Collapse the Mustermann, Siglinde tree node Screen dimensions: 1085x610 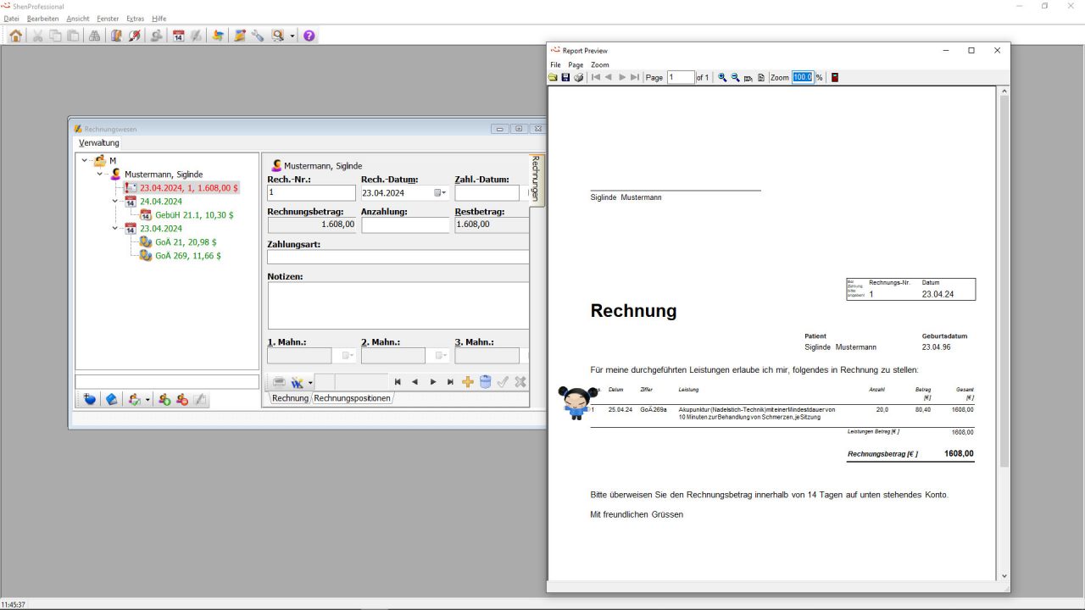pyautogui.click(x=100, y=175)
